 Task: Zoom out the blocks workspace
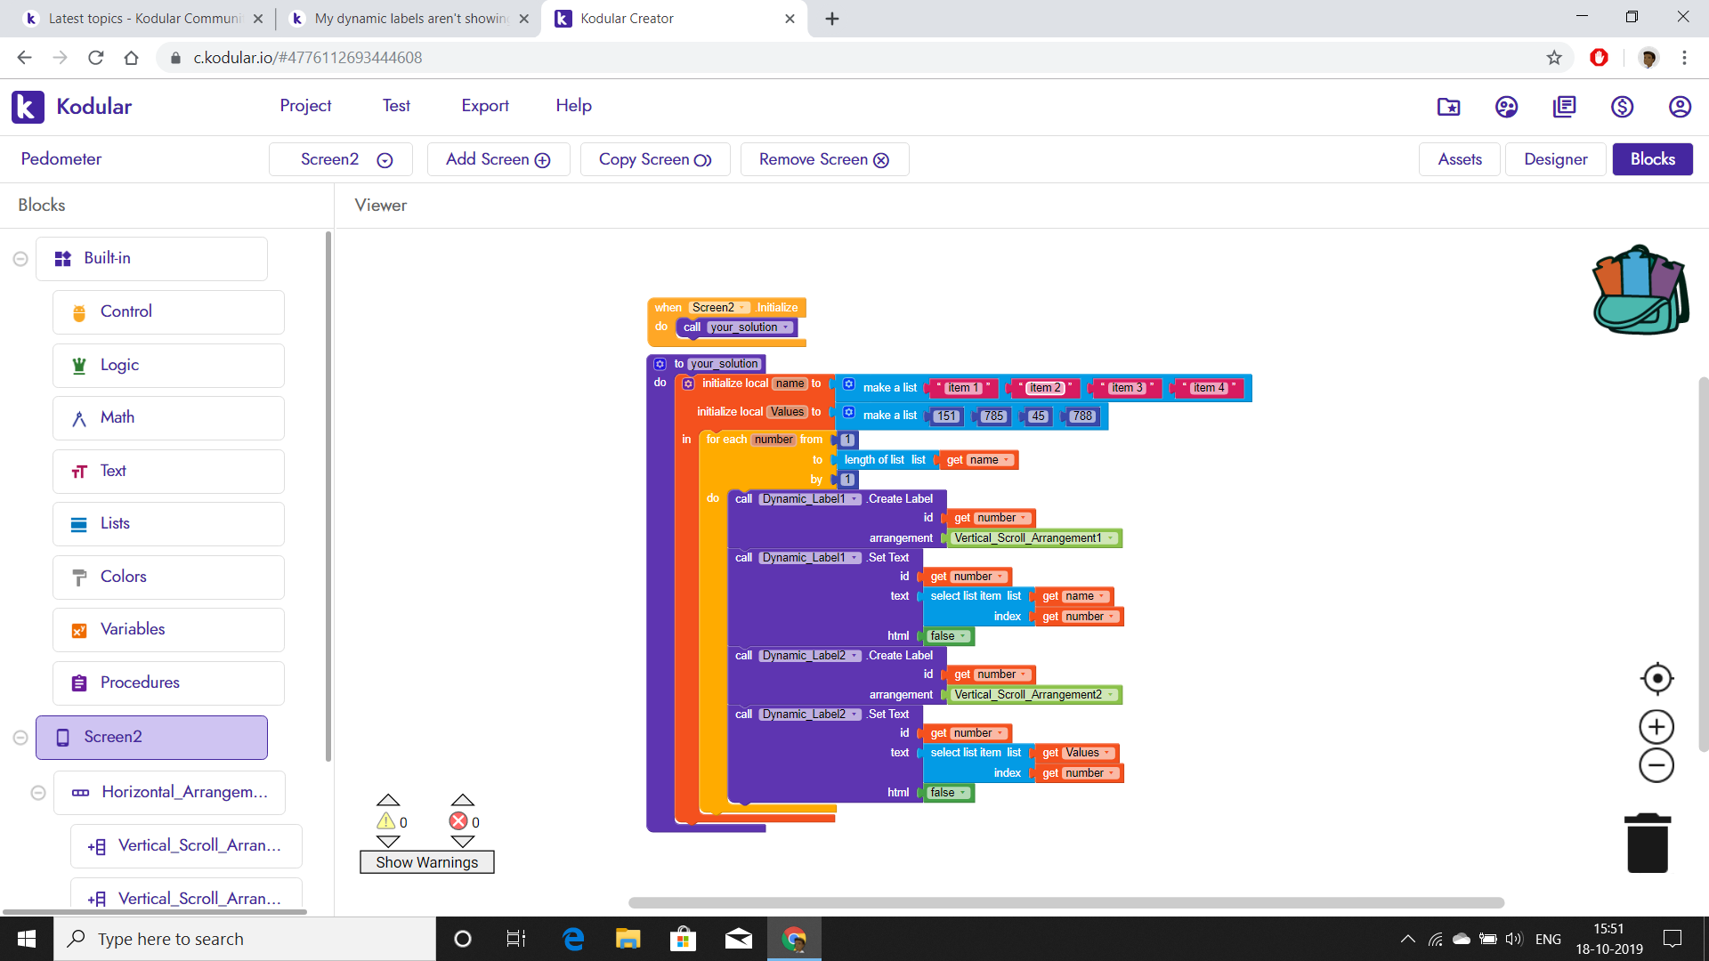[1656, 765]
